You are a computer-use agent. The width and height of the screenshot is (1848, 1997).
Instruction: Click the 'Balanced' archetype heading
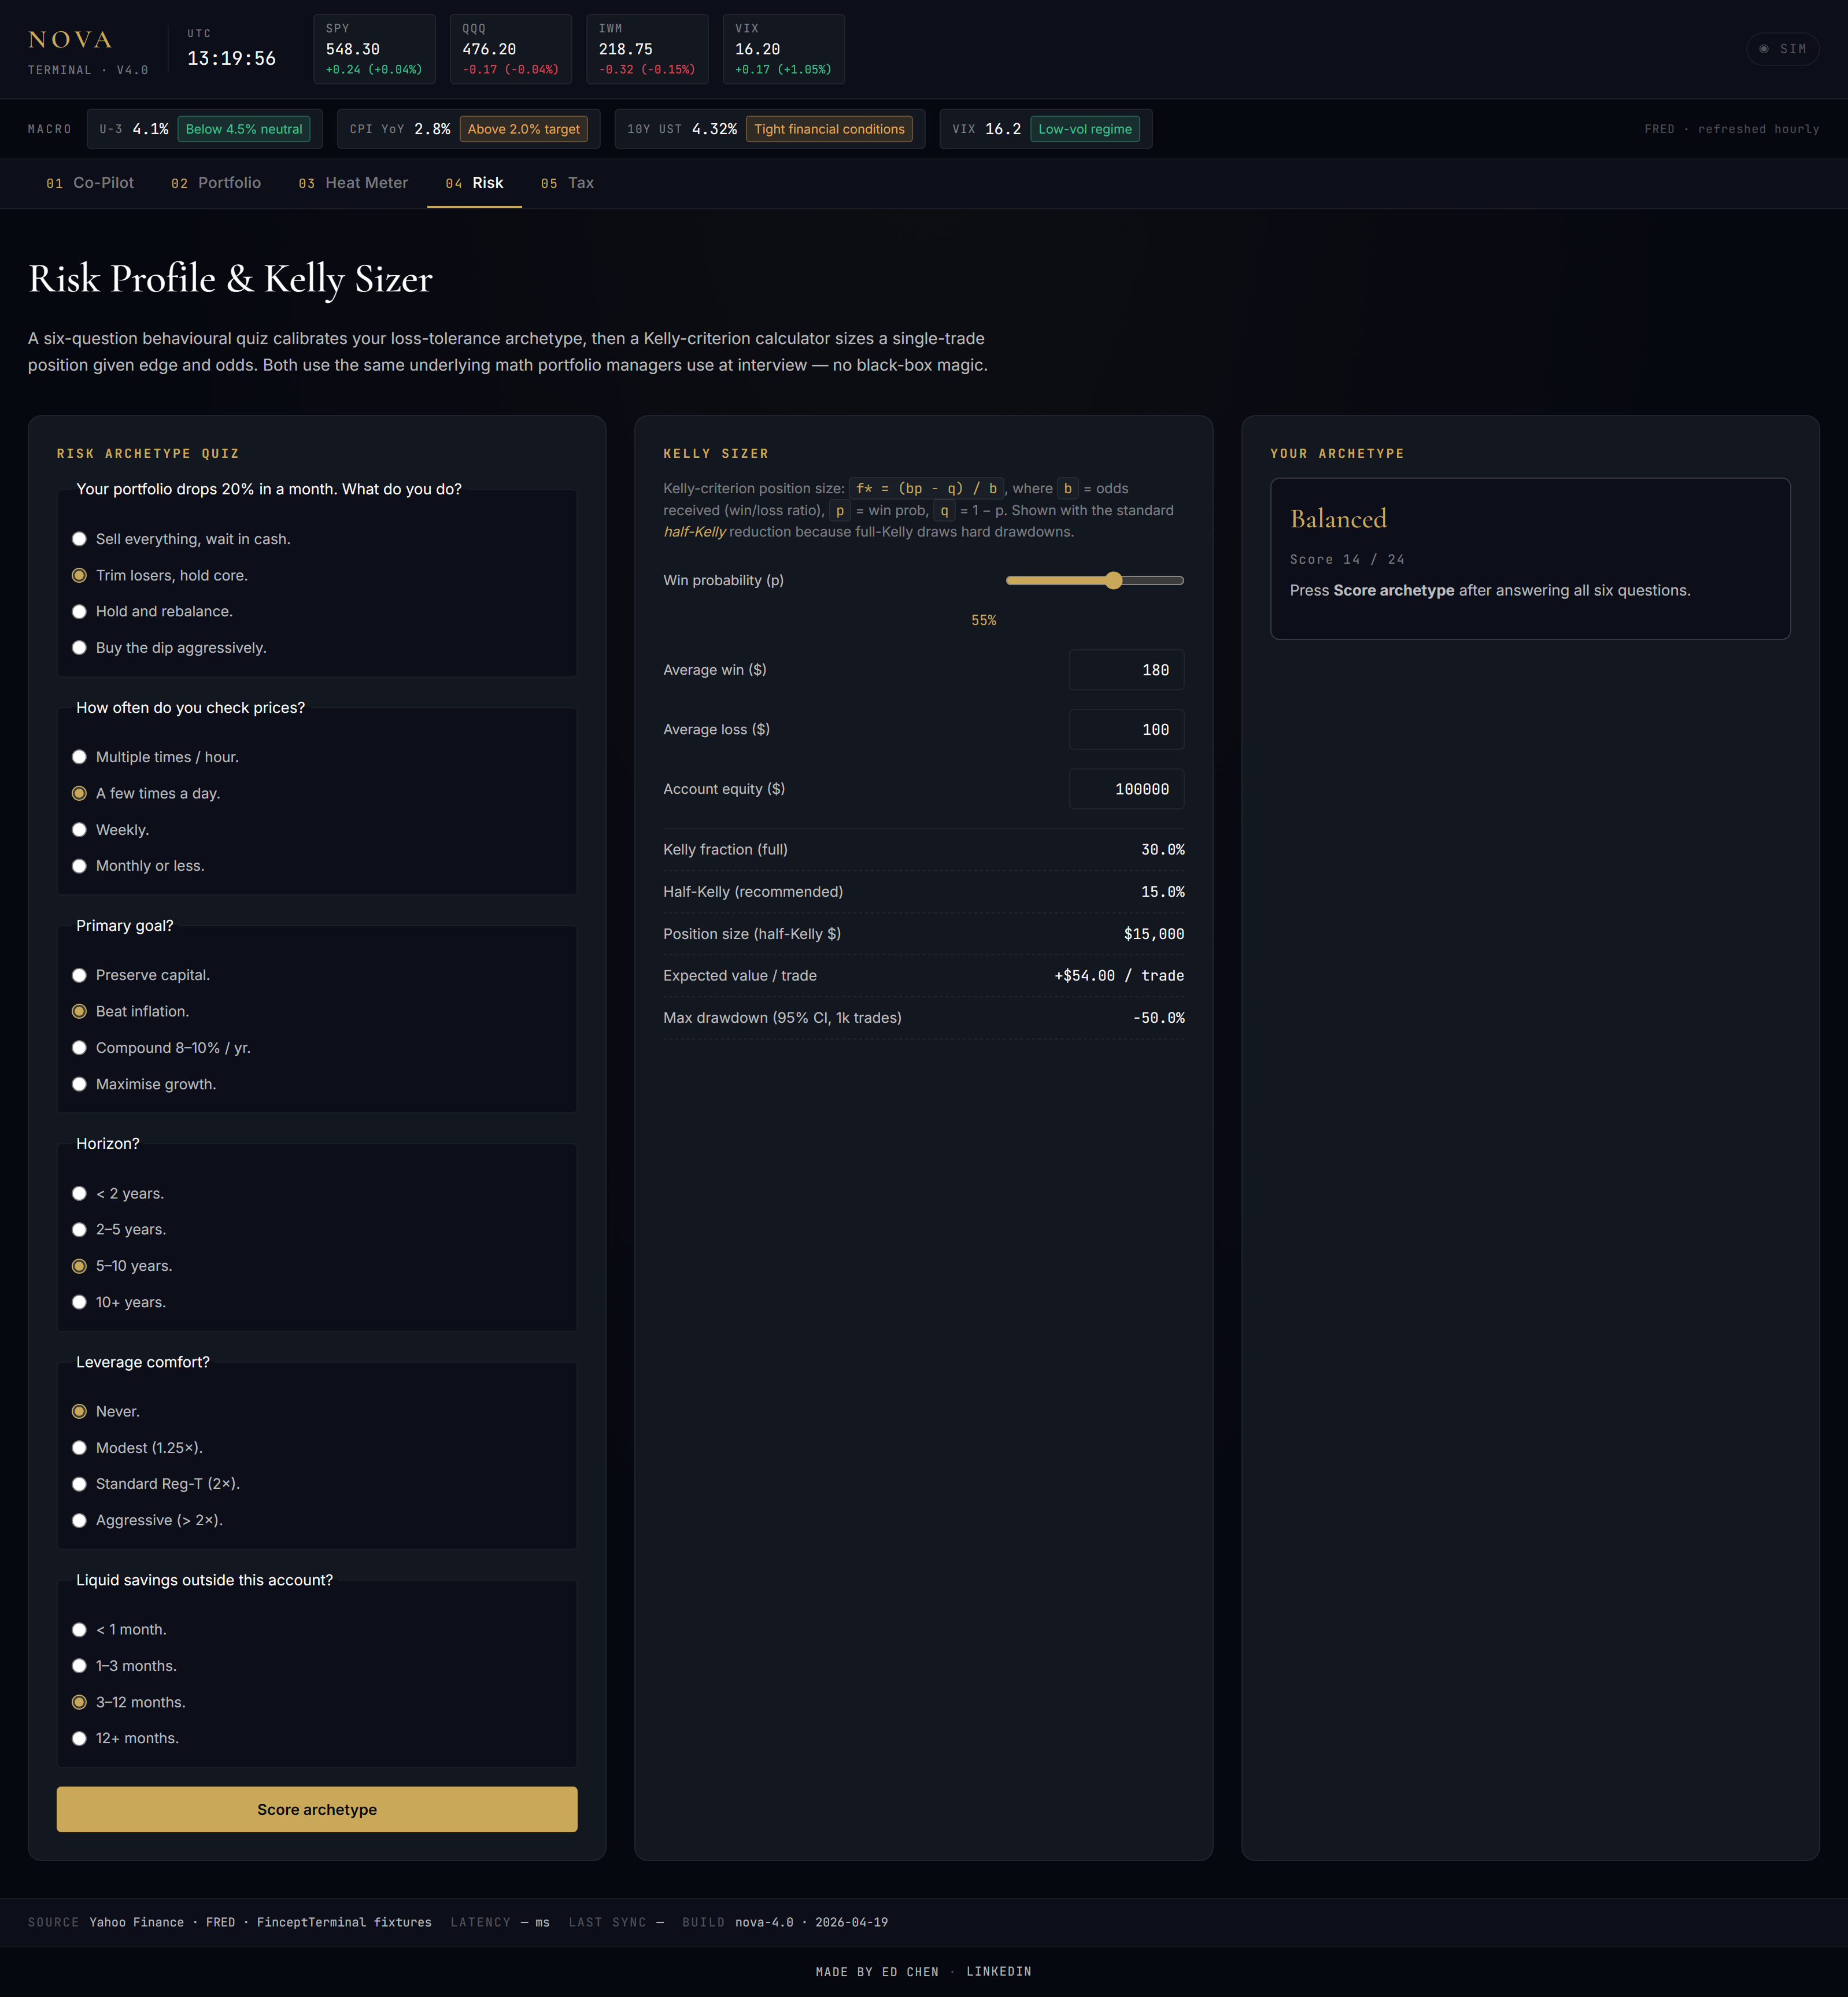(1338, 519)
